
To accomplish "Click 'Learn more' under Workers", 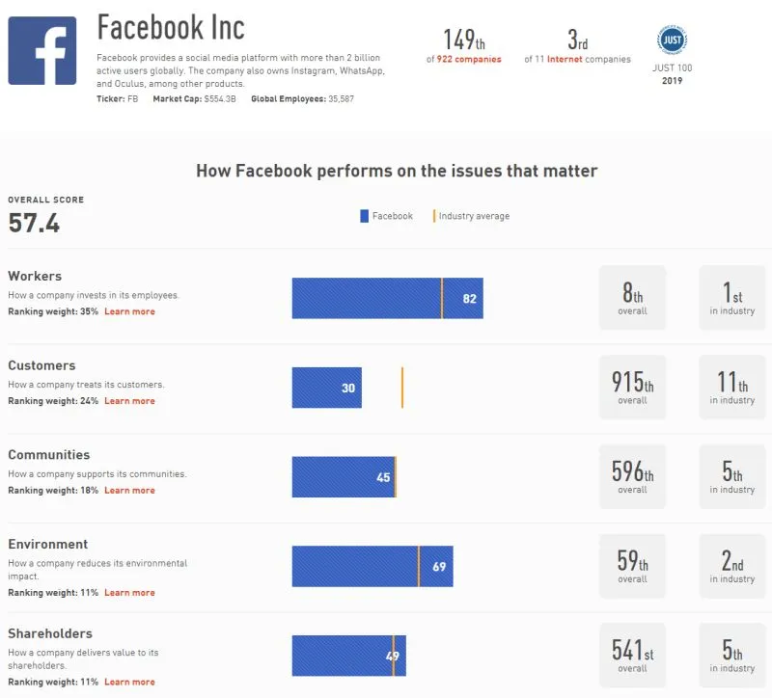I will tap(129, 311).
